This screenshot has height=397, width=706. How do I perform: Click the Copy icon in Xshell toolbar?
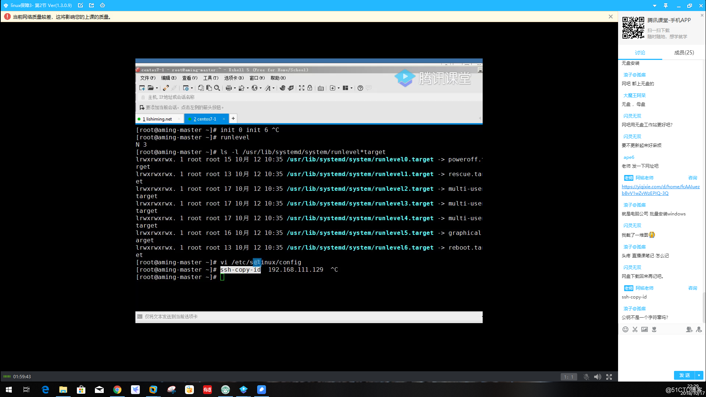(x=201, y=88)
